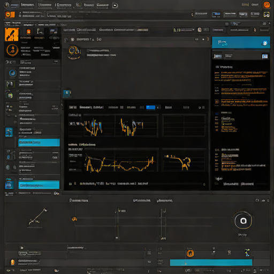The image size is (274, 274).
Task: Click the yellow icon at bottom-left row
Action: click(12, 262)
